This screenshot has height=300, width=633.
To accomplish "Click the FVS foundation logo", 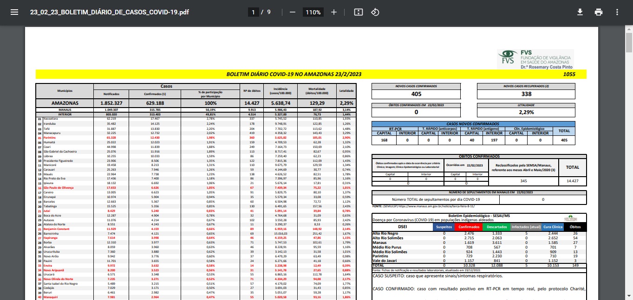I will click(535, 59).
